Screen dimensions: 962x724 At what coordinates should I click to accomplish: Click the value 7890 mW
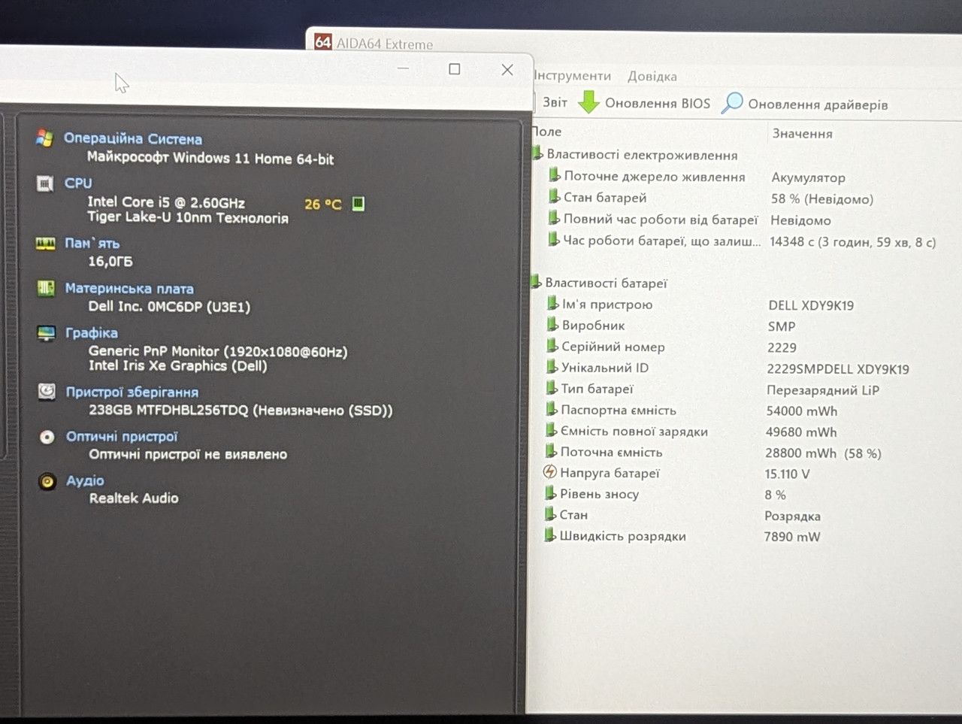[792, 537]
